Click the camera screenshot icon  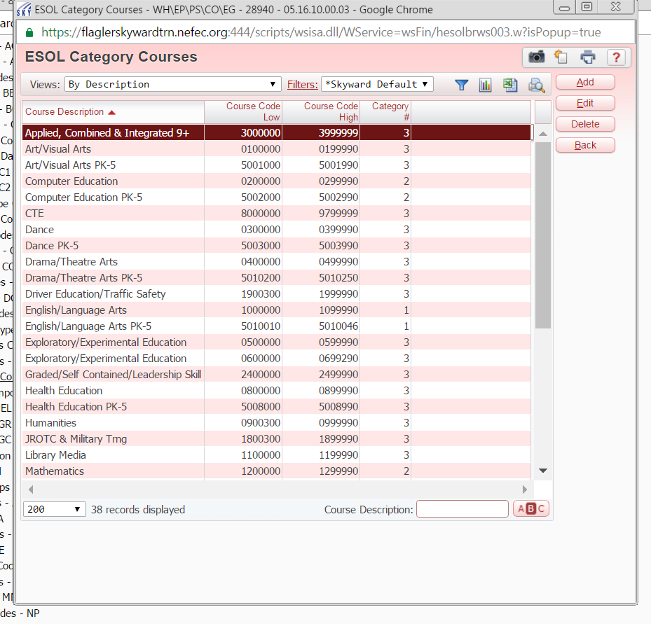(536, 57)
